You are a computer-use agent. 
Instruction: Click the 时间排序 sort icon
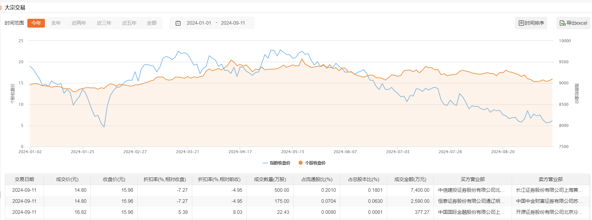tap(521, 23)
